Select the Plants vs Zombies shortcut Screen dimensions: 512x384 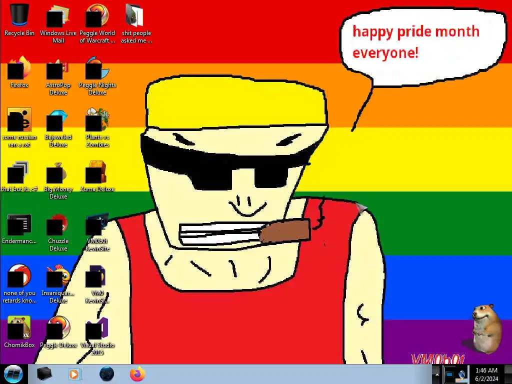pyautogui.click(x=97, y=127)
